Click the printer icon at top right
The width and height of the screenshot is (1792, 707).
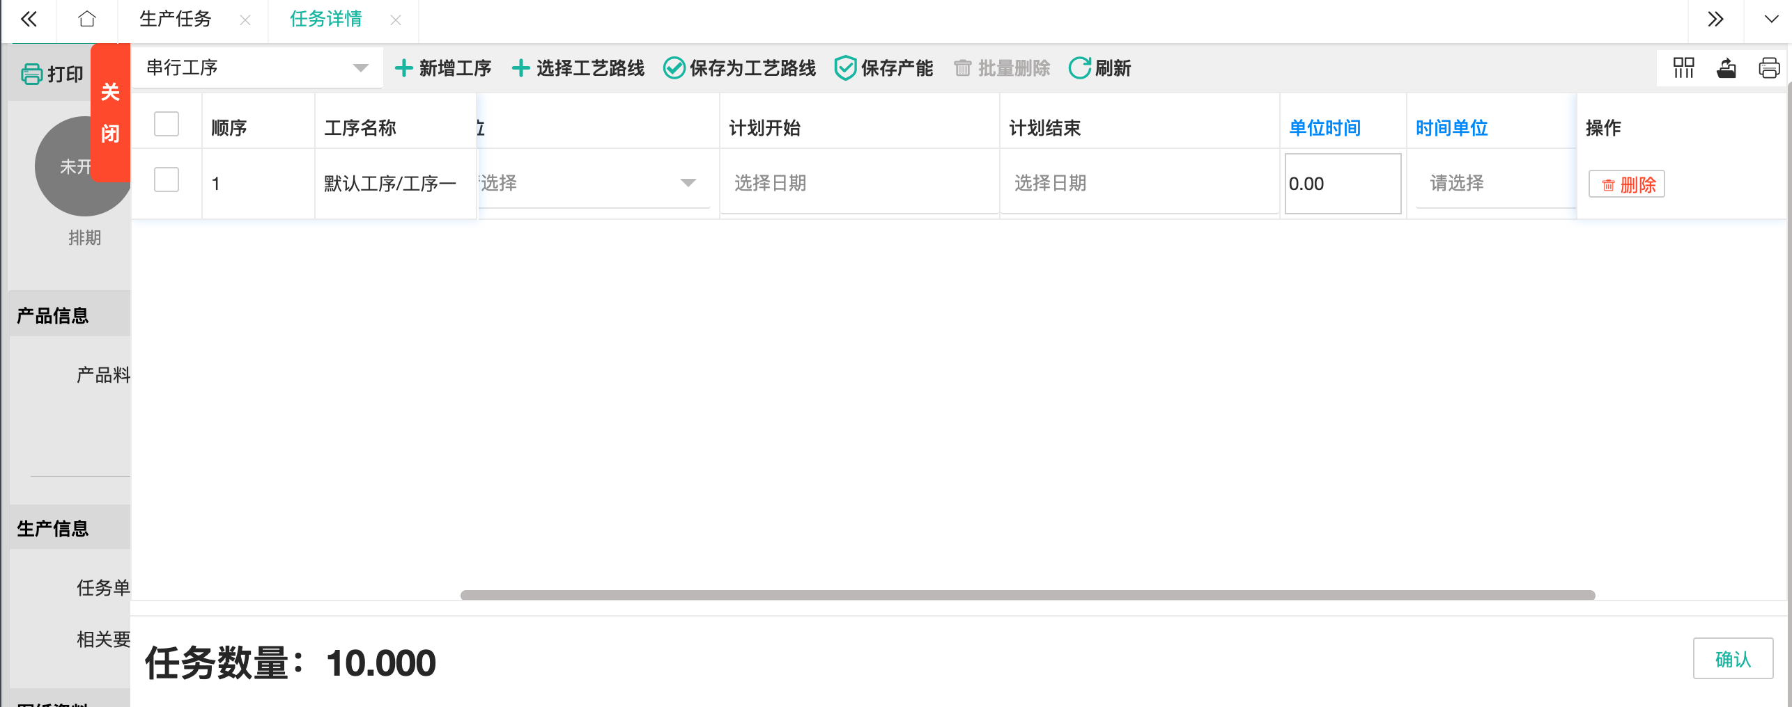click(1768, 68)
